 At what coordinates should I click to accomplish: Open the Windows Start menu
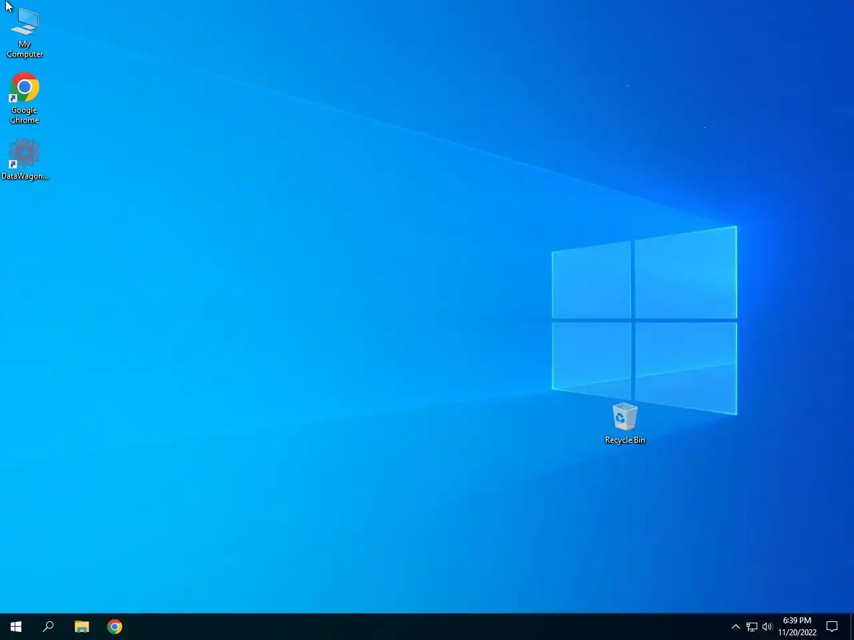point(16,627)
